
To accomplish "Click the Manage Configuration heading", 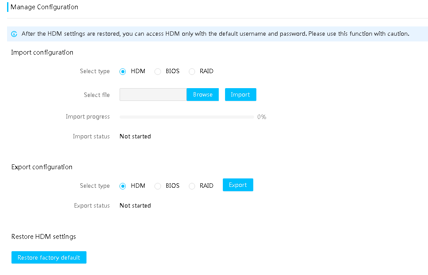I will [44, 7].
